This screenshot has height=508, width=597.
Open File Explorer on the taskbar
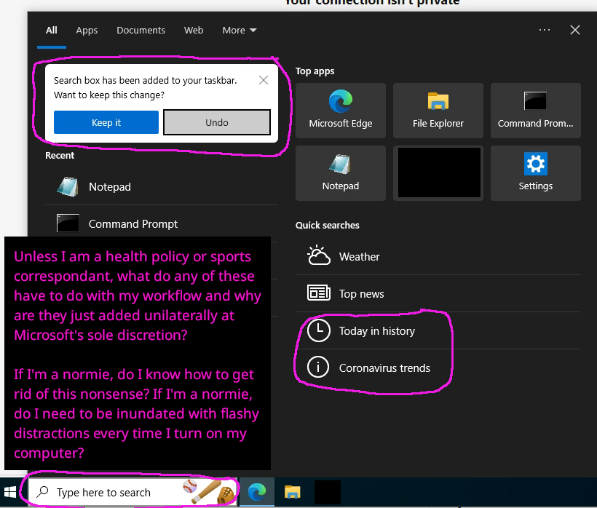point(292,492)
